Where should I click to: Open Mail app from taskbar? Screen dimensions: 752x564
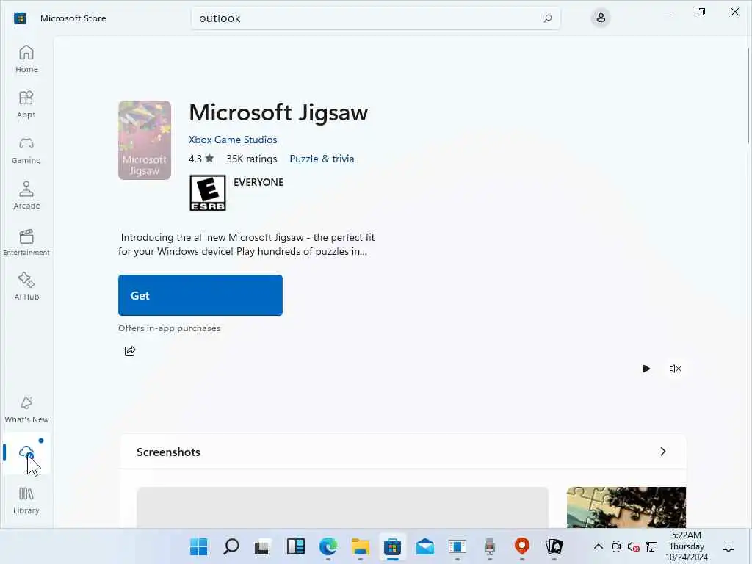pyautogui.click(x=425, y=546)
